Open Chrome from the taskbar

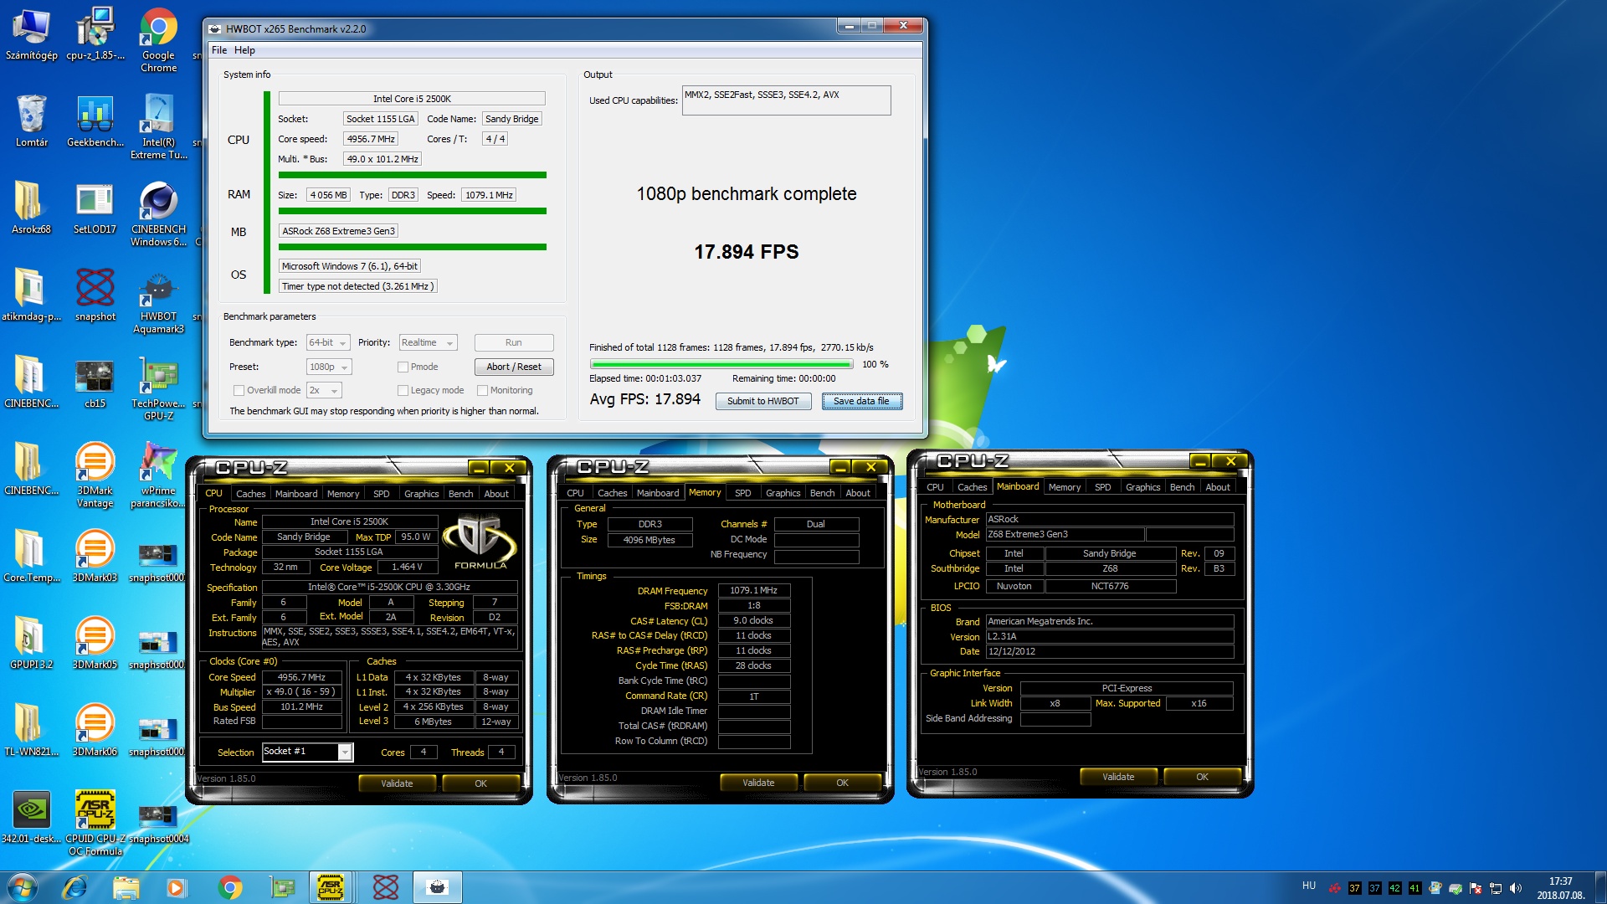pos(230,887)
